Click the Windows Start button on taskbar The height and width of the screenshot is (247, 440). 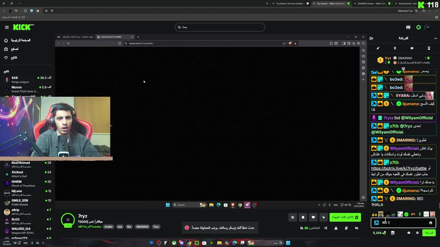288,243
